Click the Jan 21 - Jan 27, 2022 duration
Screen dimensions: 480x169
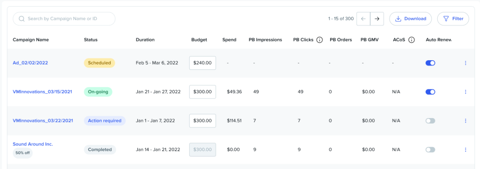tap(158, 92)
